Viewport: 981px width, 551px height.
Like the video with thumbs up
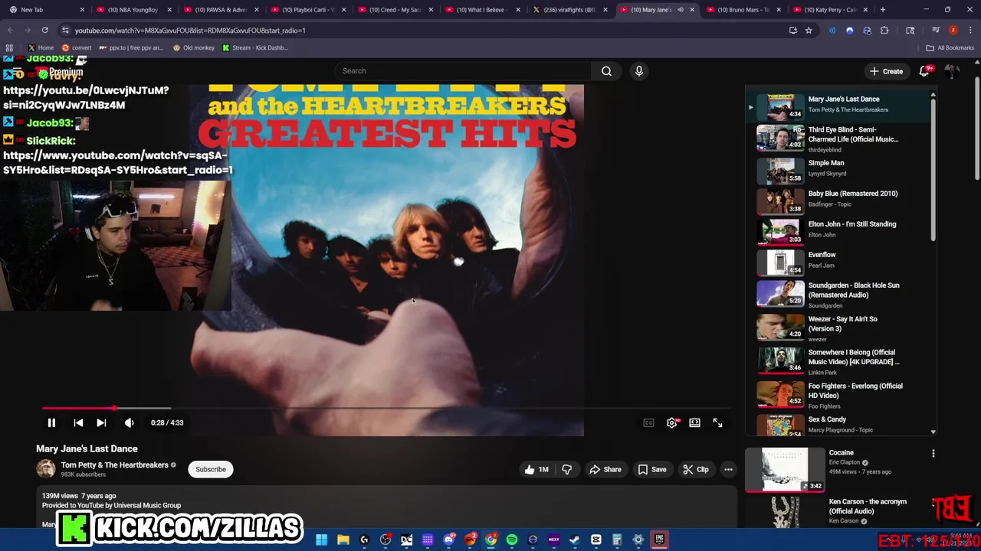(536, 469)
